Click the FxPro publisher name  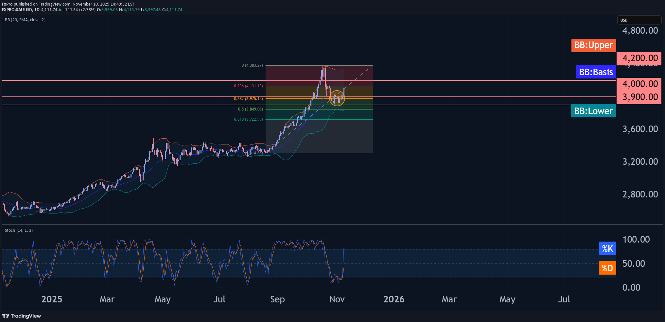coord(7,4)
